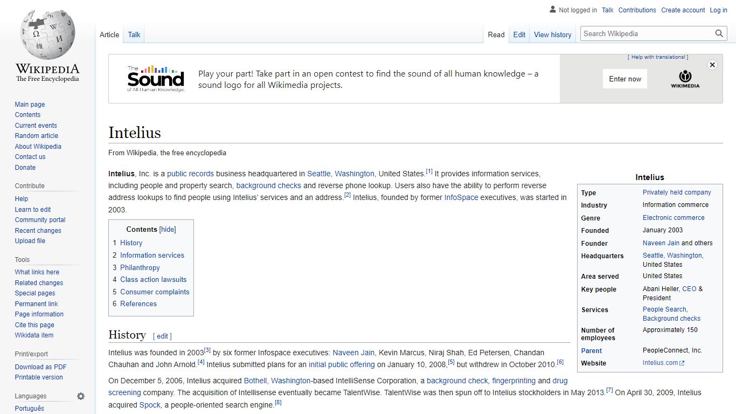Open Help with translations link

[658, 57]
